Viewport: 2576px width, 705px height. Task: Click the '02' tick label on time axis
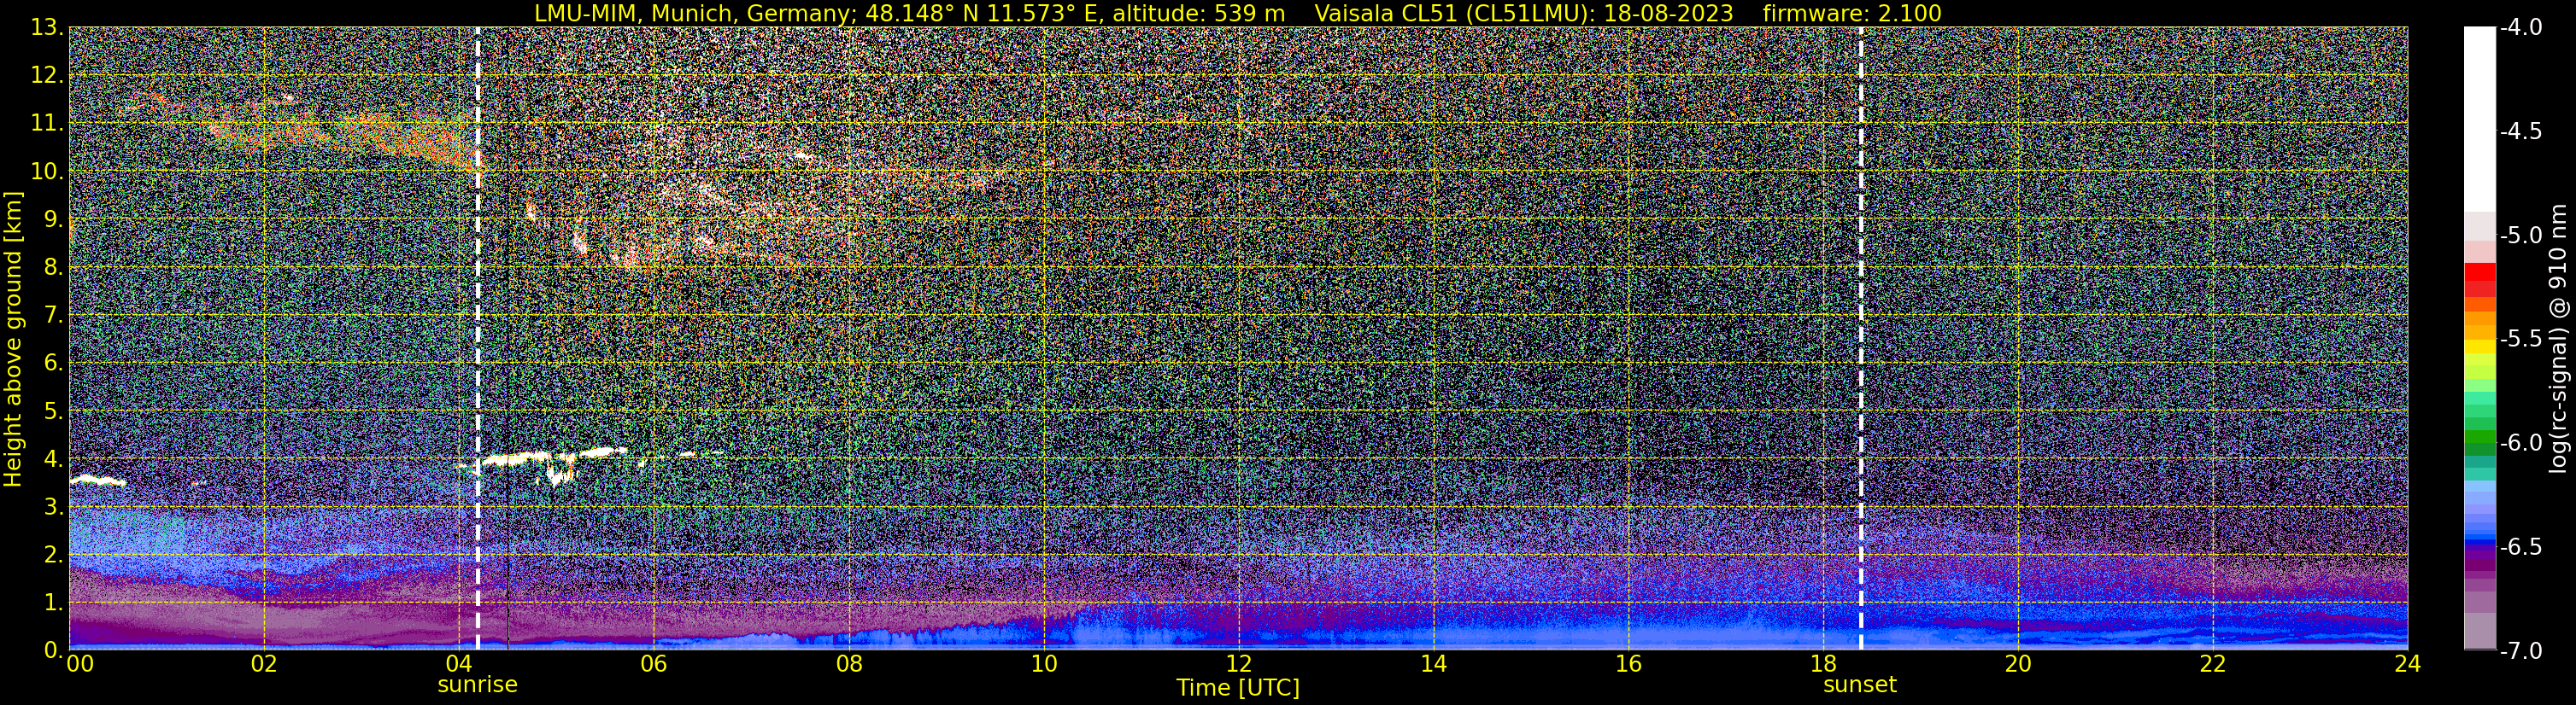click(x=264, y=664)
